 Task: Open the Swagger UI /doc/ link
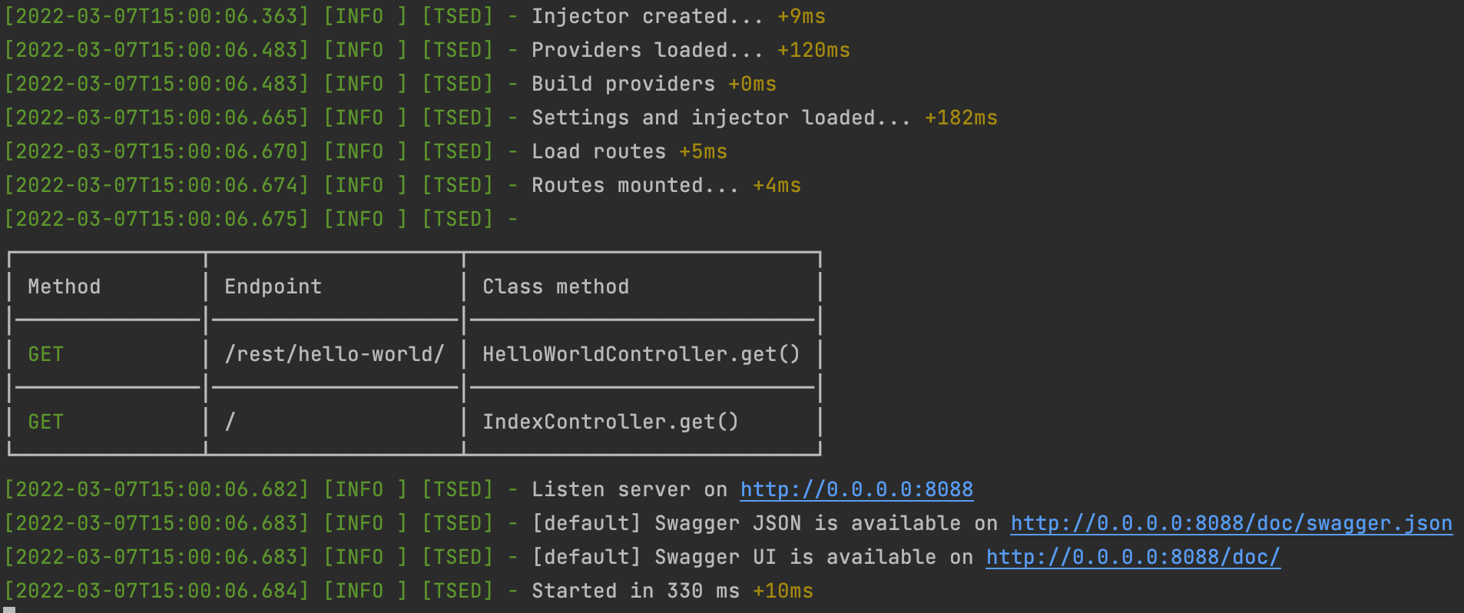[1133, 557]
